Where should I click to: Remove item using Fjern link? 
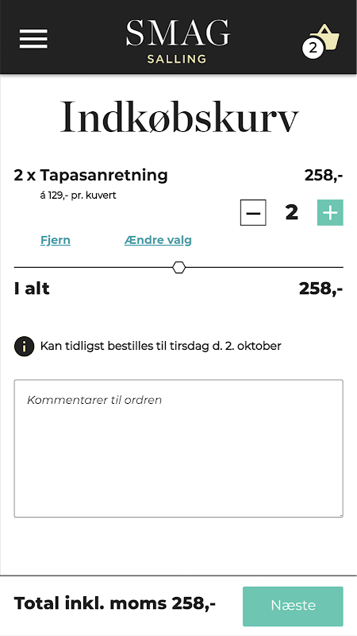[56, 240]
